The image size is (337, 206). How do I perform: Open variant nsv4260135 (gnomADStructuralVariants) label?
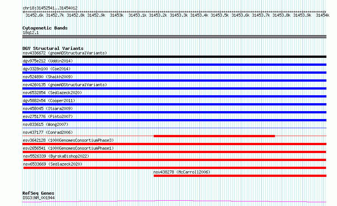(65, 85)
